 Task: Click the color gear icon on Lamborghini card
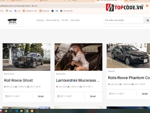57,87
